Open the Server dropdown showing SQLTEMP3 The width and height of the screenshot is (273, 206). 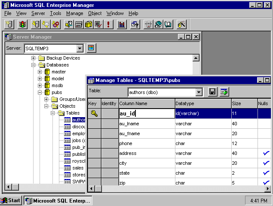pyautogui.click(x=80, y=48)
